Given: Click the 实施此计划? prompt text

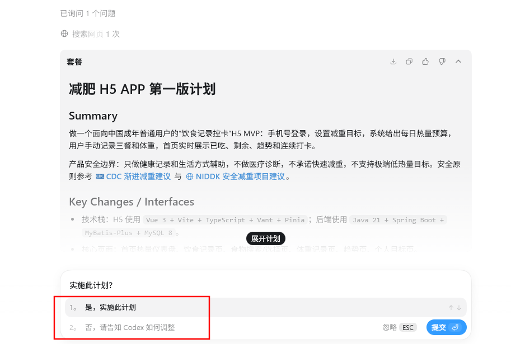Looking at the screenshot, I should click(x=91, y=285).
